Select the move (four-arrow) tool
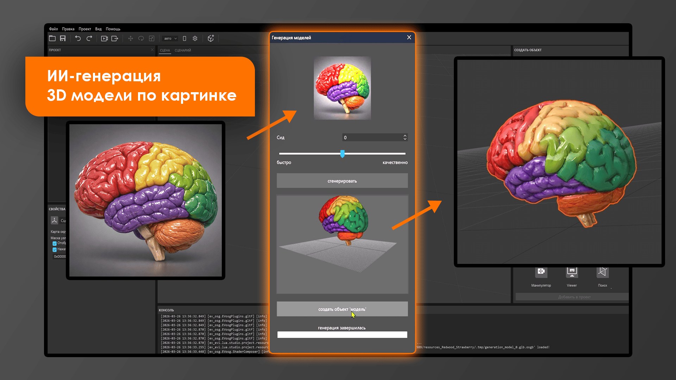Image resolution: width=676 pixels, height=380 pixels. coord(130,38)
